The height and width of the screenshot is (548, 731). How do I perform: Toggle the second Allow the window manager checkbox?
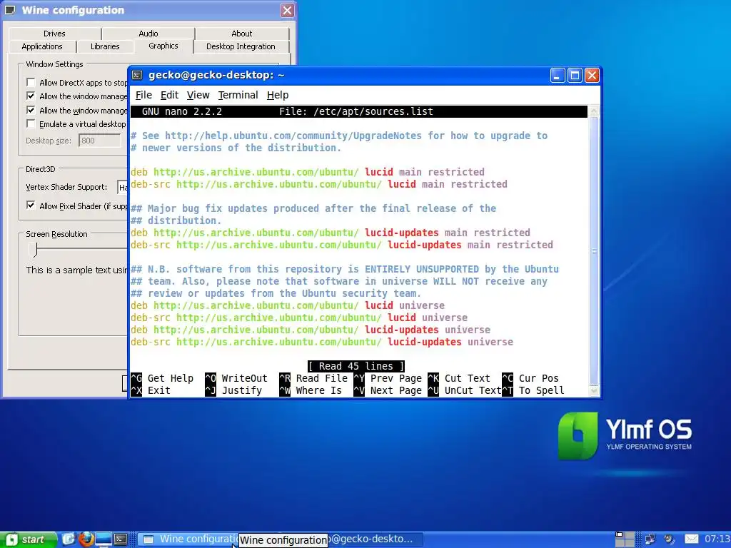[x=31, y=110]
